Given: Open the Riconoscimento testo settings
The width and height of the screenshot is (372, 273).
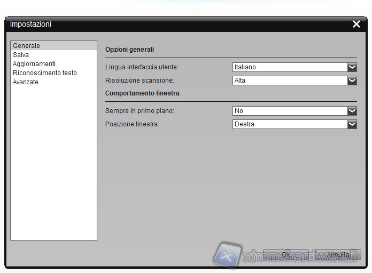Looking at the screenshot, I should [44, 73].
